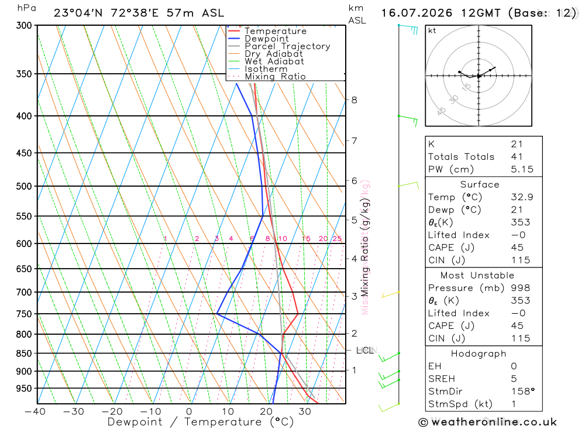Click the hPa unit label
585x429 pixels.
click(x=26, y=9)
